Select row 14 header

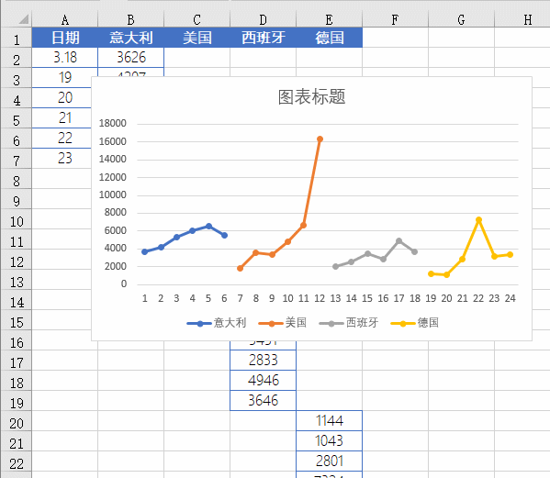(17, 303)
